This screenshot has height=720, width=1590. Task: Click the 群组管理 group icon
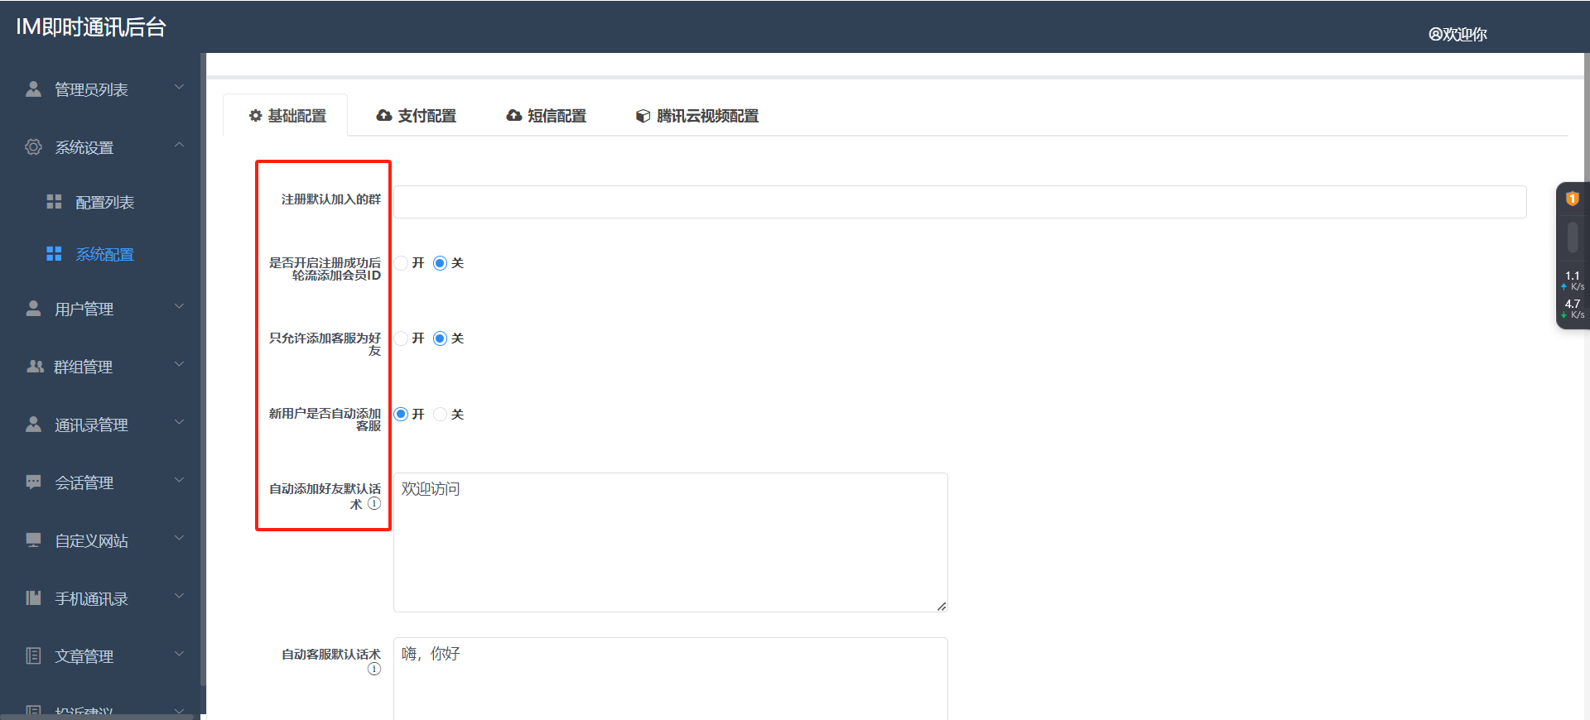click(35, 367)
